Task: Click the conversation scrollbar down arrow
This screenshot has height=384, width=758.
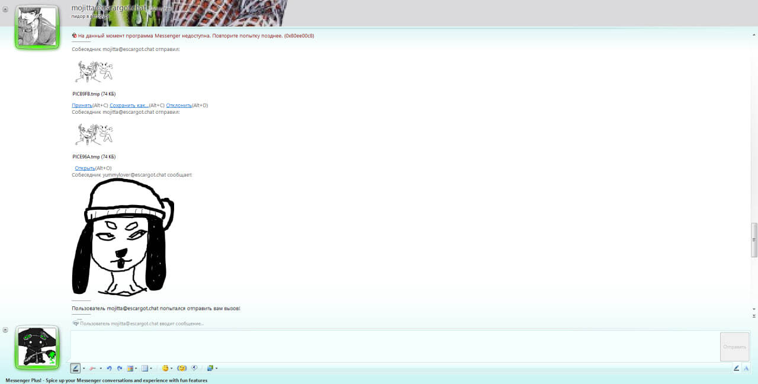Action: pos(754,309)
